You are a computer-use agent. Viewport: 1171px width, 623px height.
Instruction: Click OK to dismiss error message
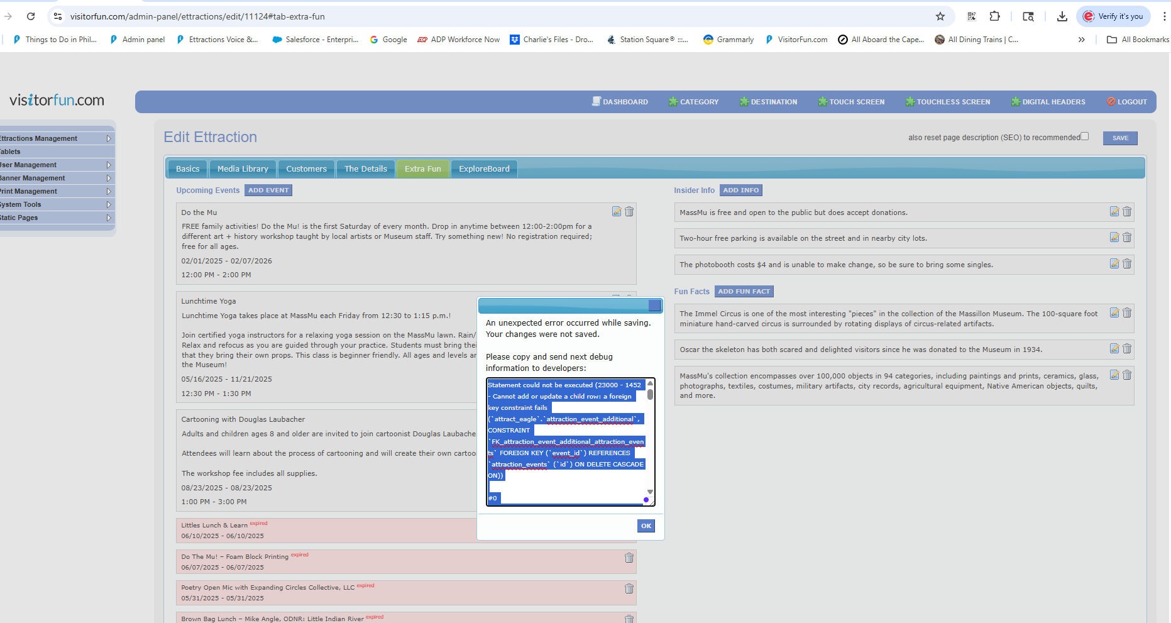coord(646,526)
